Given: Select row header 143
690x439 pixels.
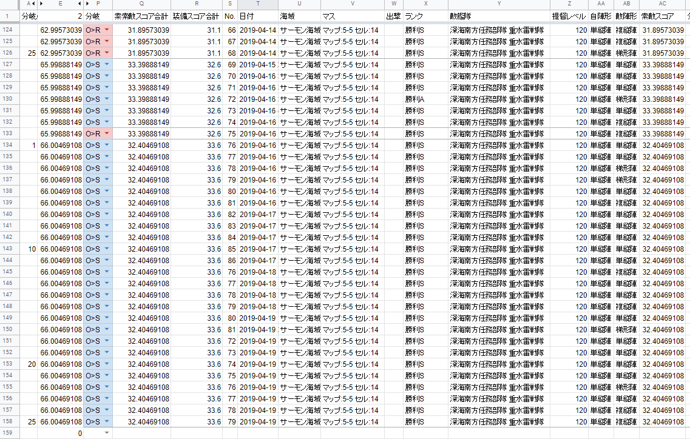Looking at the screenshot, I should pos(8,249).
